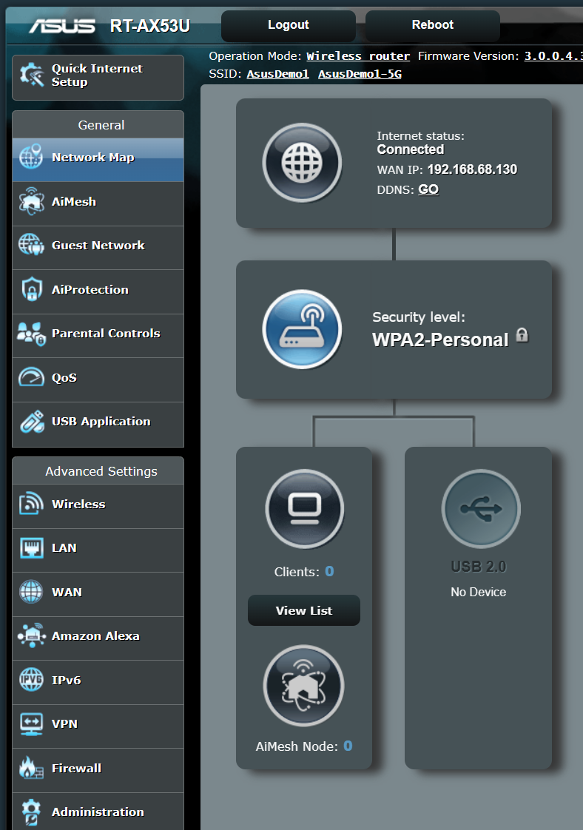
Task: Click the RT-AX53U model name
Action: coord(150,26)
